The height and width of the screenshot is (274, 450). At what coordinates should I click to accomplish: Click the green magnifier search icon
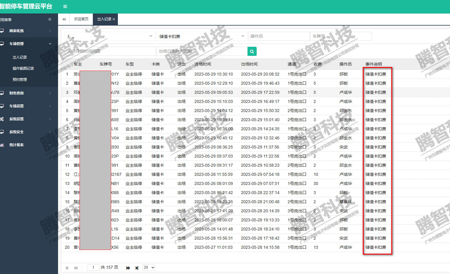coord(252,51)
